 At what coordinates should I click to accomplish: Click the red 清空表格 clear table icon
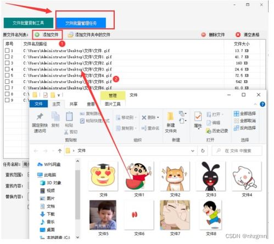[238, 35]
